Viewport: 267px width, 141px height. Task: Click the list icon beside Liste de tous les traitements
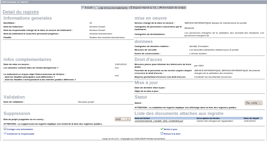pyautogui.click(x=97, y=8)
